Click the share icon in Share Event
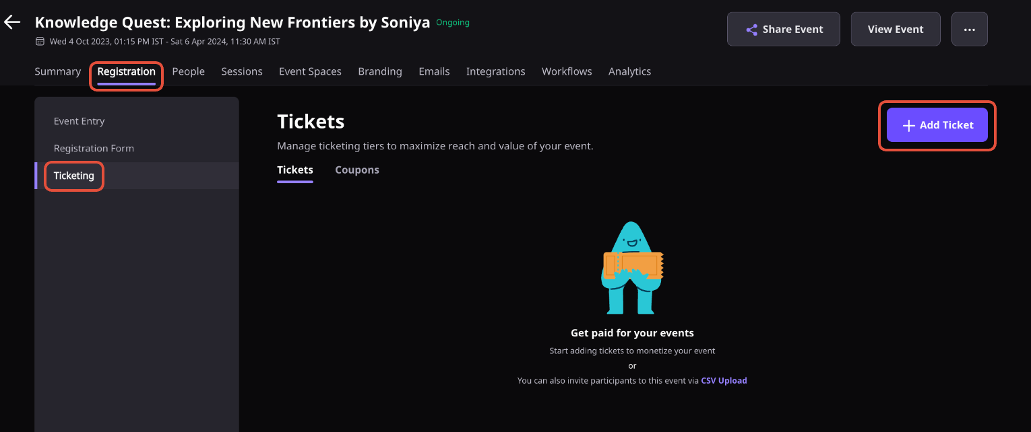The width and height of the screenshot is (1031, 432). click(751, 30)
